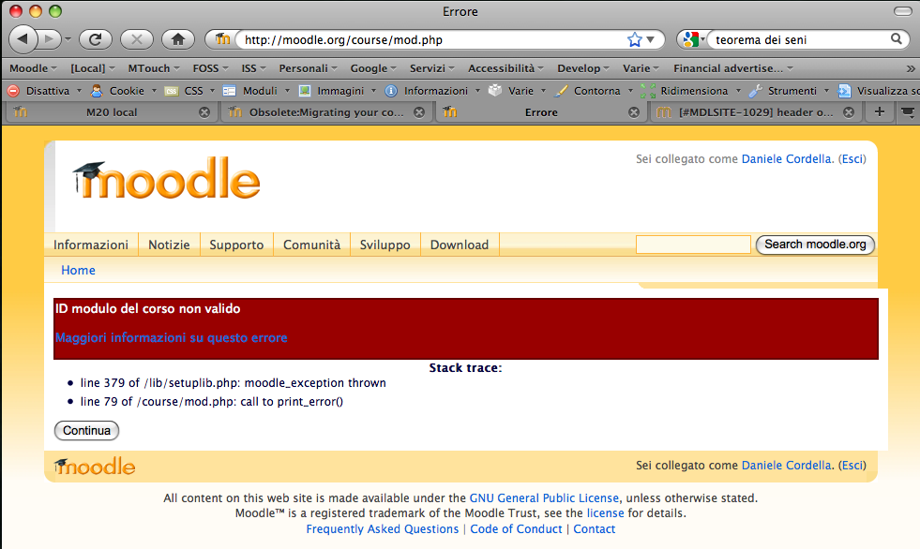The width and height of the screenshot is (920, 549).
Task: Bookmark this page with the star icon
Action: [634, 40]
